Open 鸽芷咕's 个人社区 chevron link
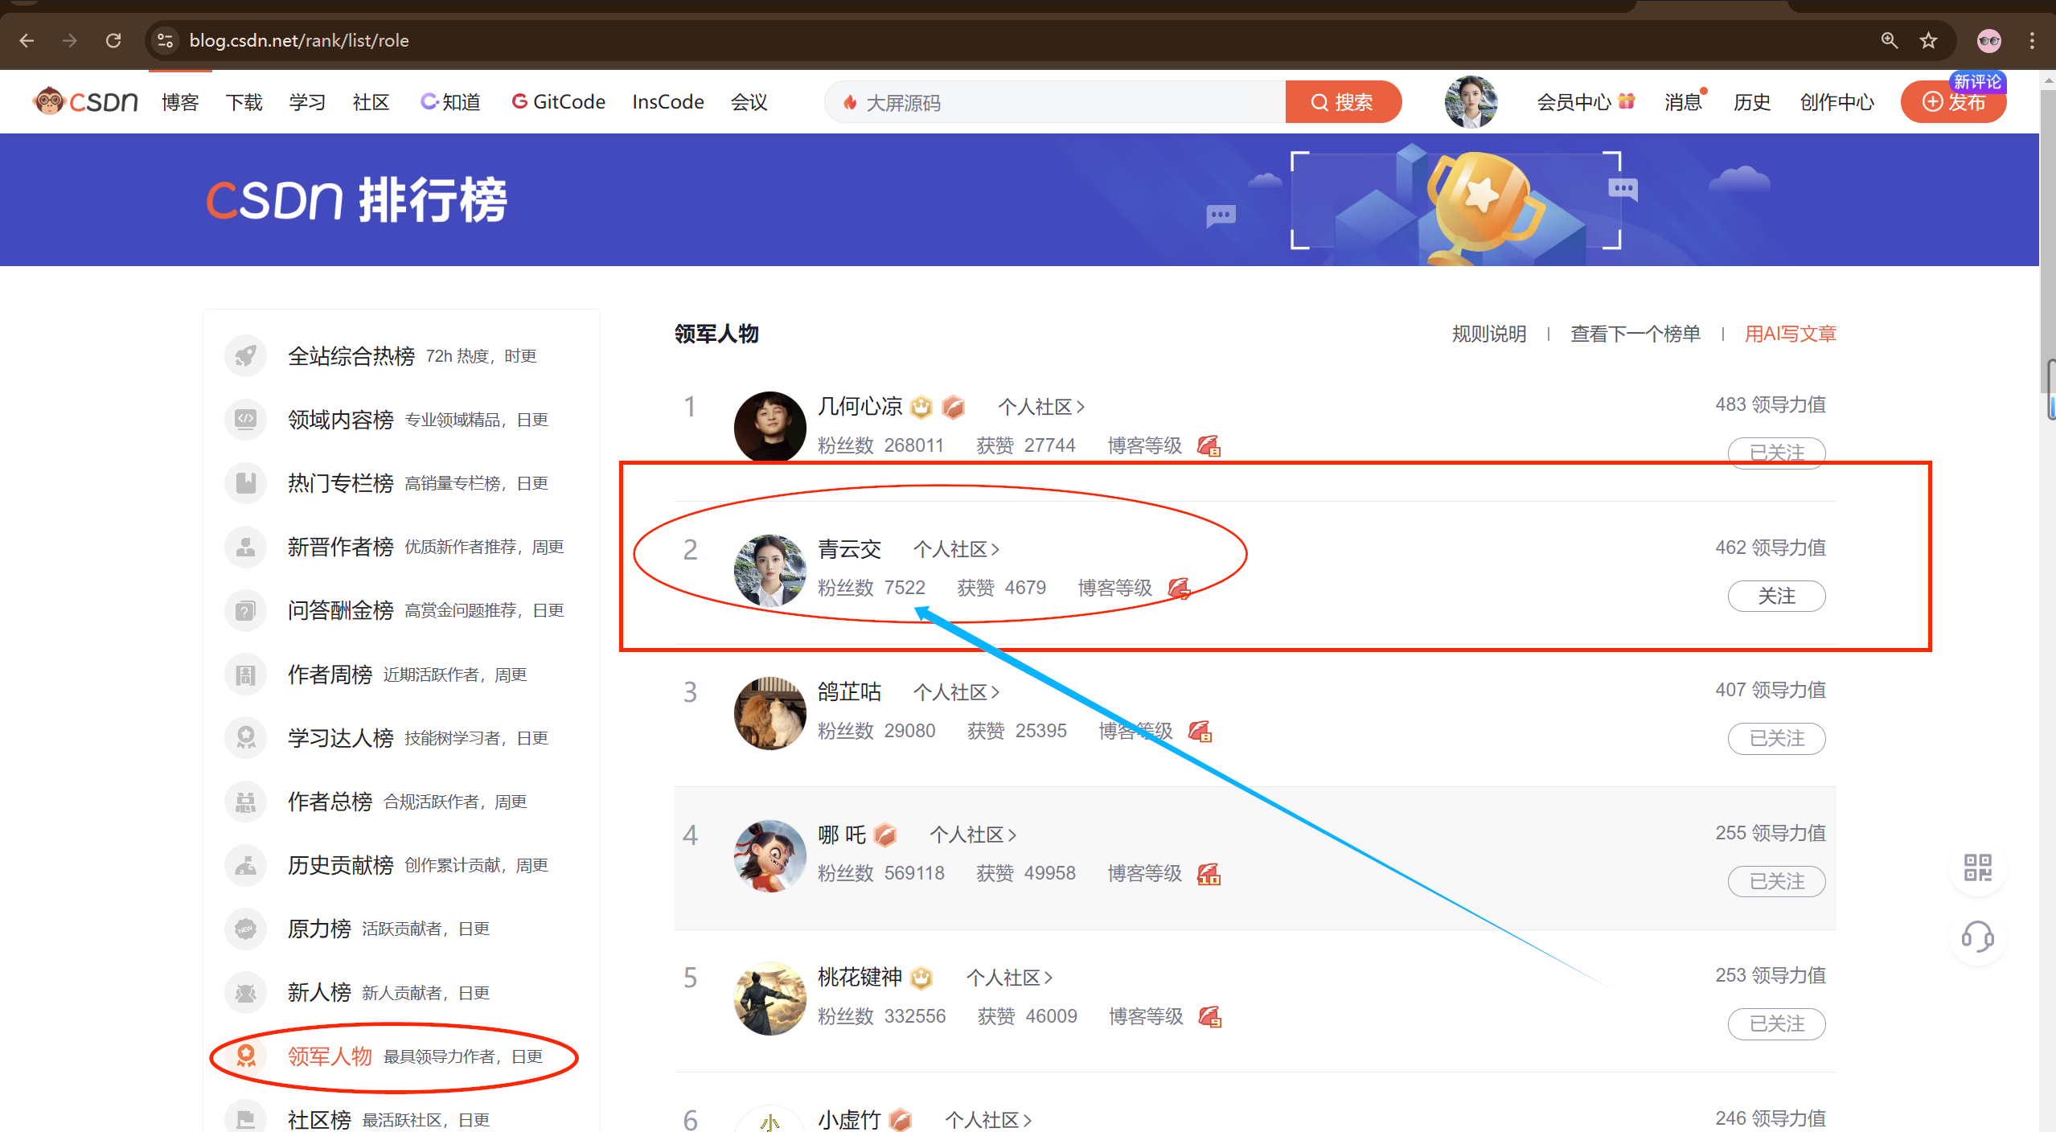This screenshot has width=2056, height=1132. tap(956, 692)
